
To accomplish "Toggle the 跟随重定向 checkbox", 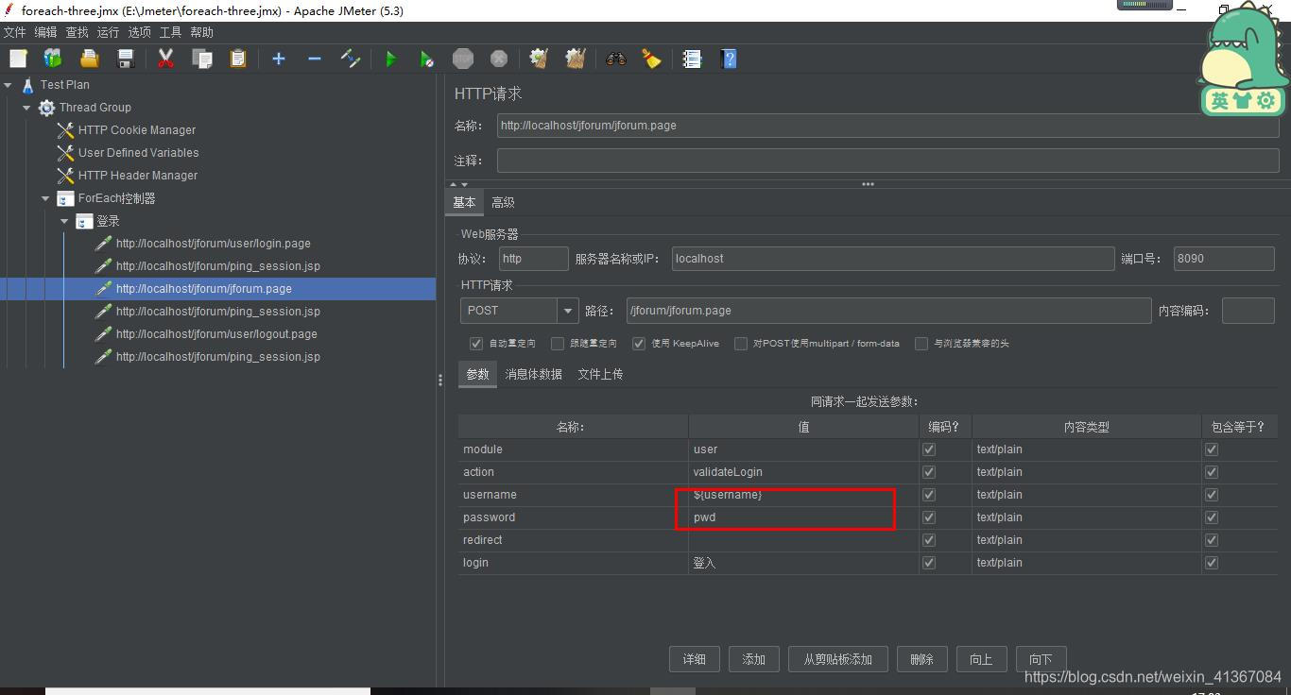I will coord(558,344).
